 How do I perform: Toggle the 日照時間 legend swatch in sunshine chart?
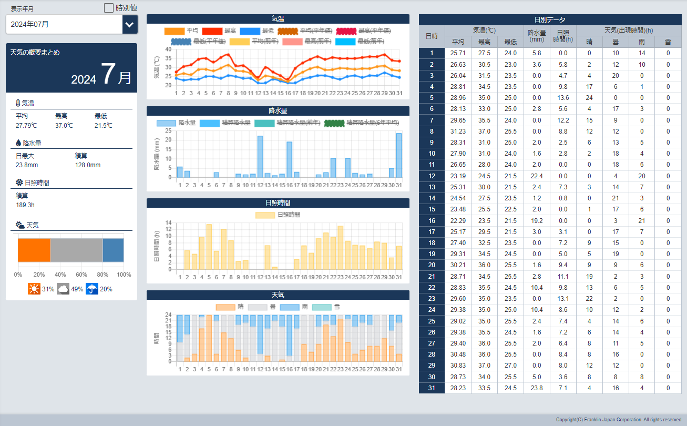click(x=265, y=215)
